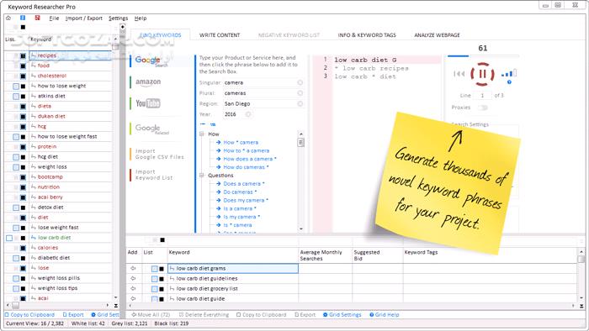Click add arrow for 'low carb diet grams'
This screenshot has width=589, height=331.
(x=133, y=268)
